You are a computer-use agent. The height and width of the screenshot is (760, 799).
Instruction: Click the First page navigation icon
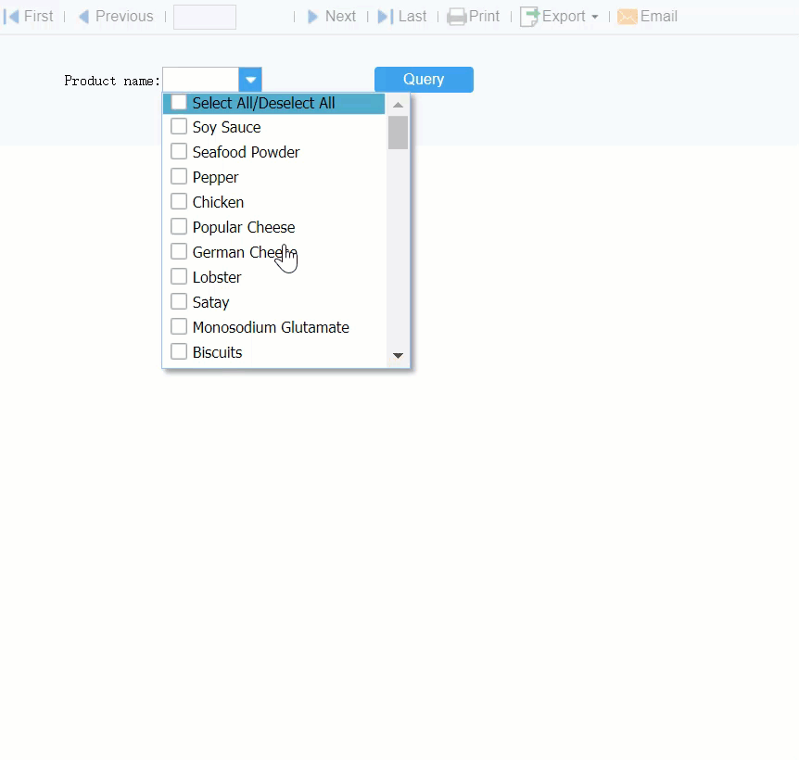click(x=11, y=16)
